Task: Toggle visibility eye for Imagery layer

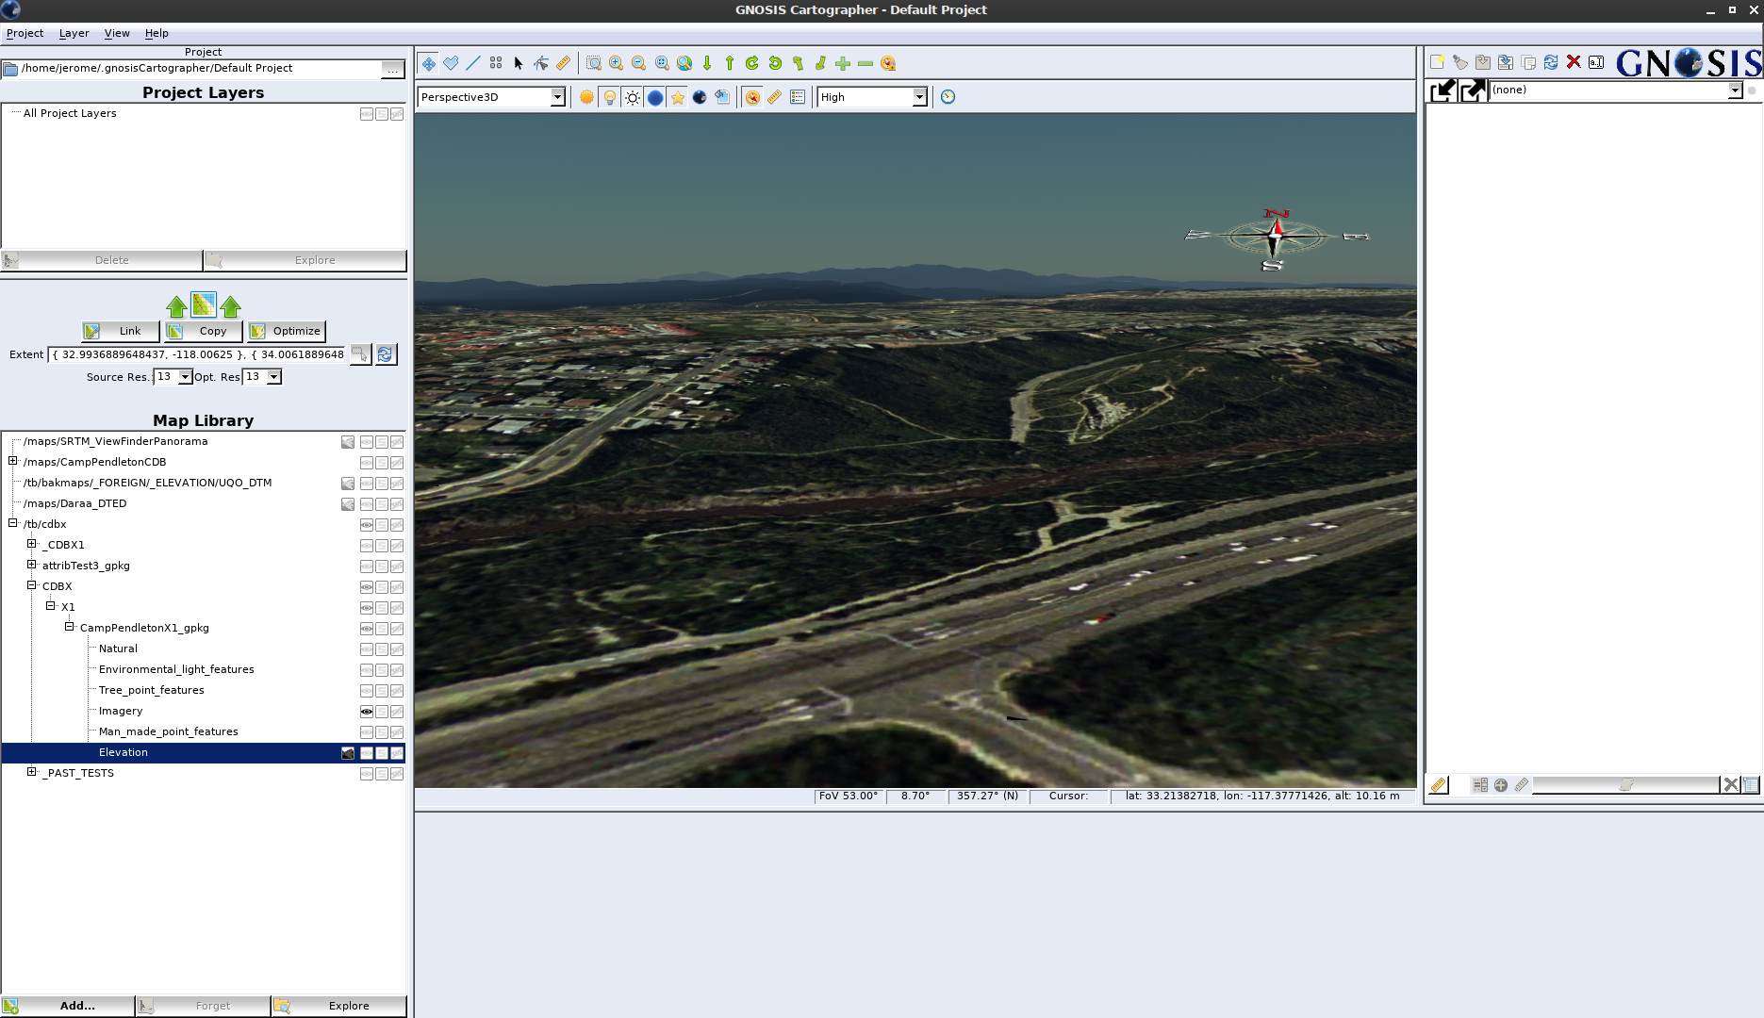Action: (367, 712)
